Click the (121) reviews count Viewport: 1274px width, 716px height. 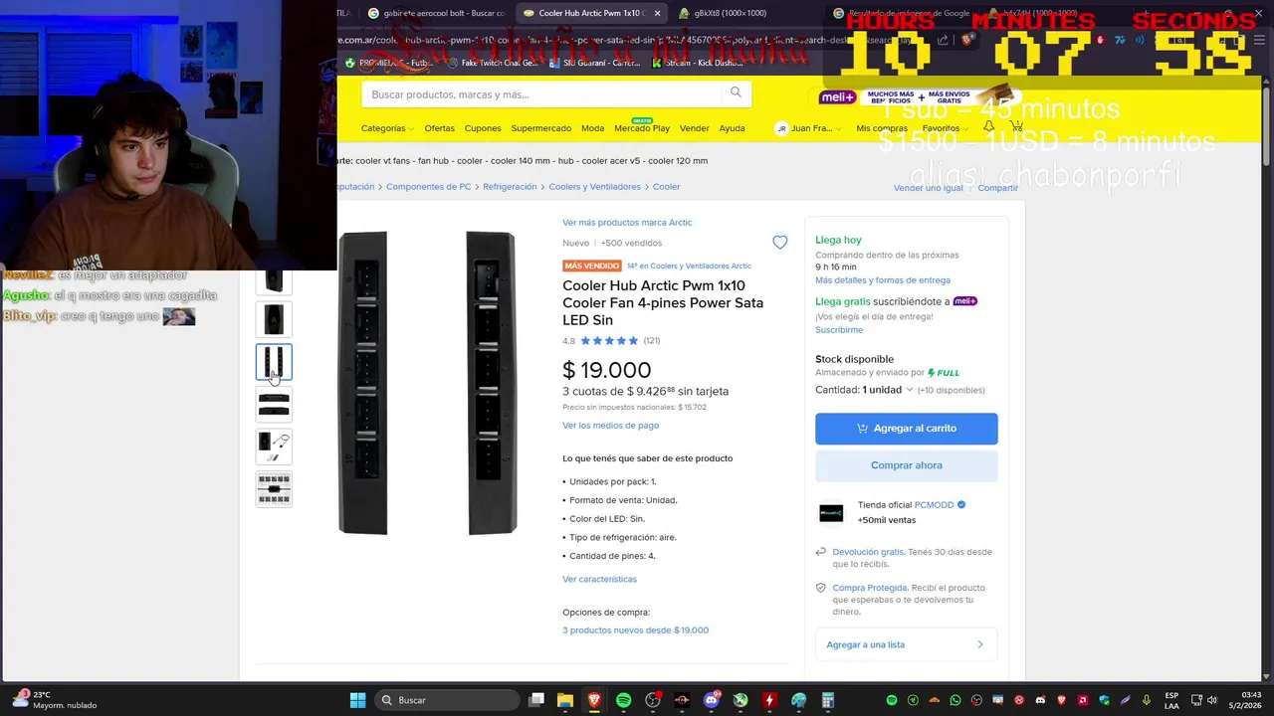(x=651, y=341)
